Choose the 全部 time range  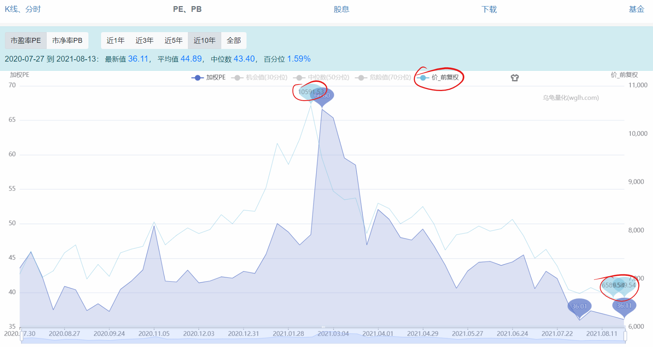point(234,41)
